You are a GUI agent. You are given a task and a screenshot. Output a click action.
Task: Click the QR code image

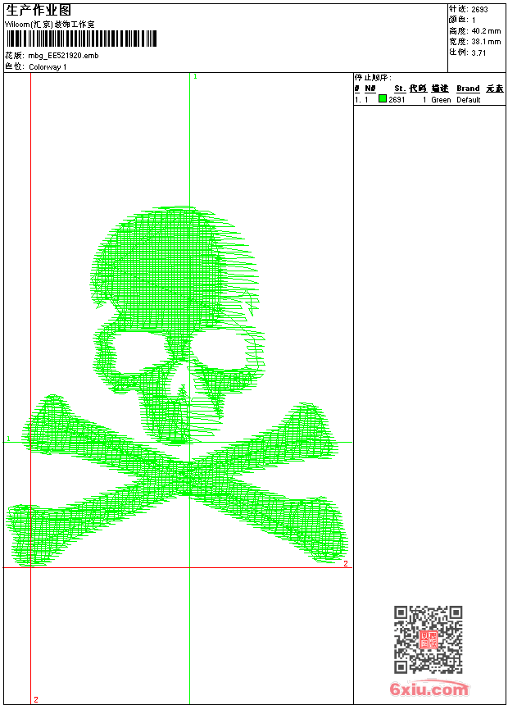(x=428, y=639)
